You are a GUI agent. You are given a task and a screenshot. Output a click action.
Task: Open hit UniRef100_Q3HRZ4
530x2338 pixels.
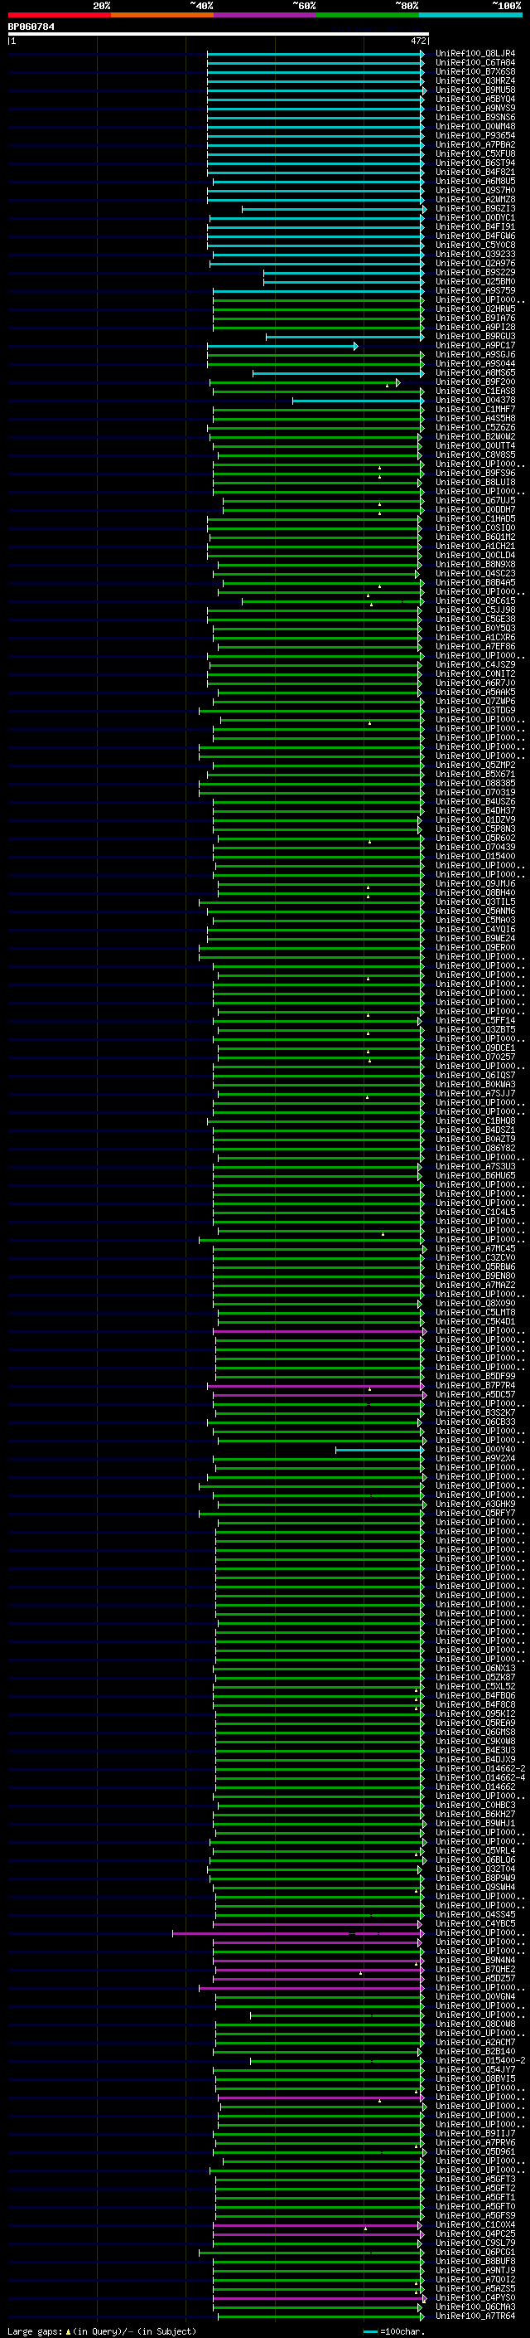[475, 81]
